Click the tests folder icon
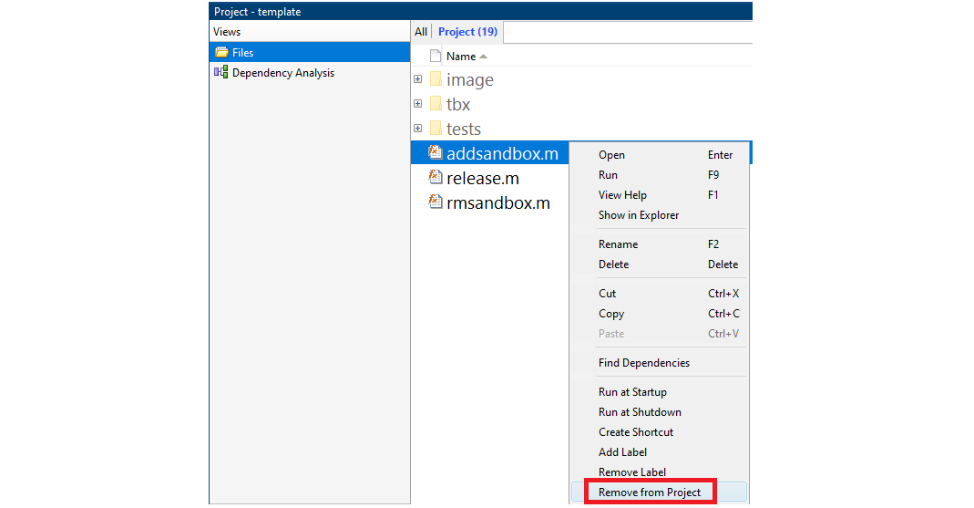 [436, 129]
